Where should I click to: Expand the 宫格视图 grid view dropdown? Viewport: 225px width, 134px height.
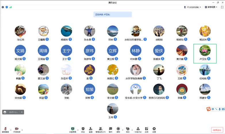click(x=214, y=7)
